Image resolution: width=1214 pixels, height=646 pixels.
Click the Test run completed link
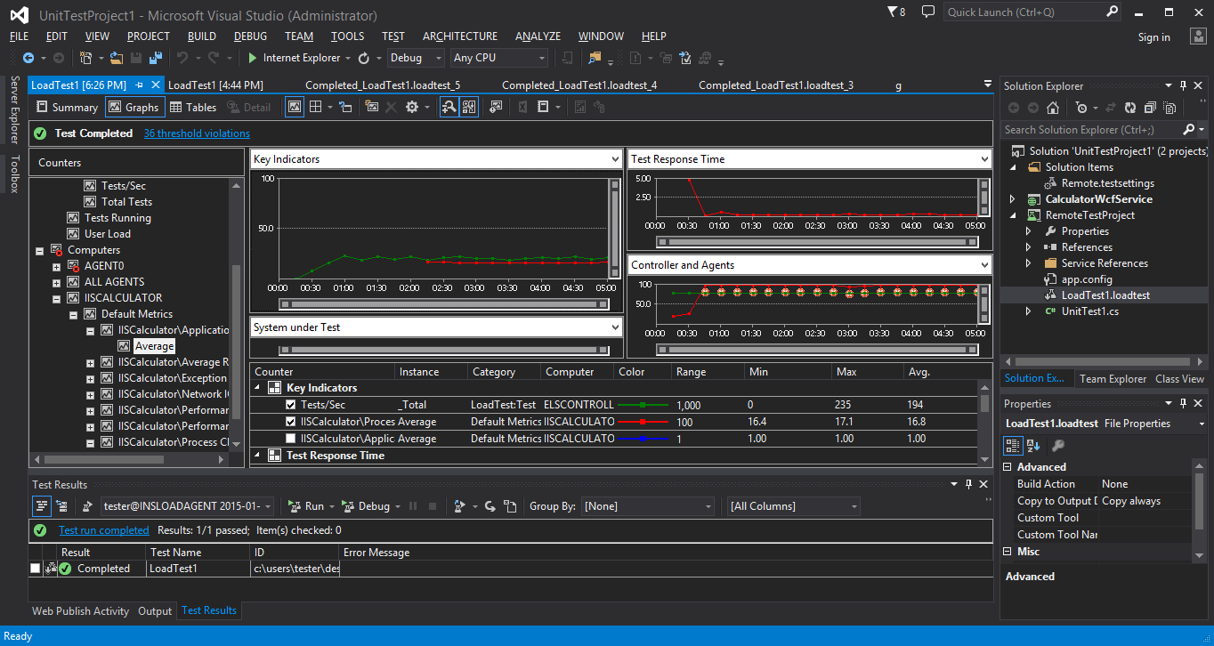tap(104, 530)
